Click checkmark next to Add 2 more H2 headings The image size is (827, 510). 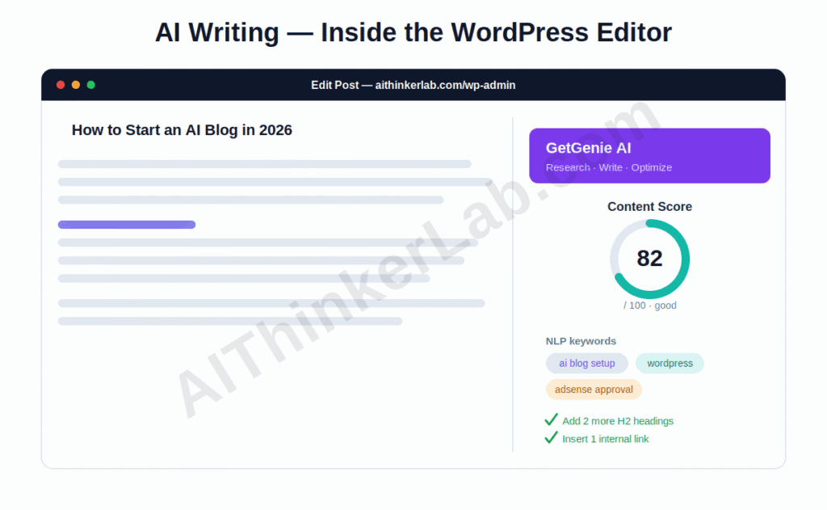coord(551,419)
